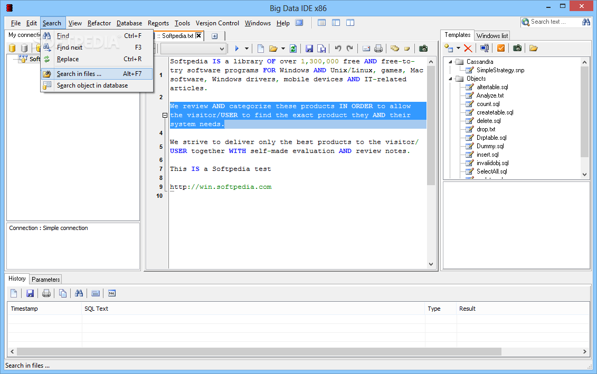Select altertable.sql in the Templates tree
597x374 pixels.
[492, 87]
